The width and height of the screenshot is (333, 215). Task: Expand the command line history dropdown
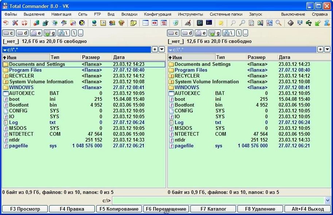(328, 200)
